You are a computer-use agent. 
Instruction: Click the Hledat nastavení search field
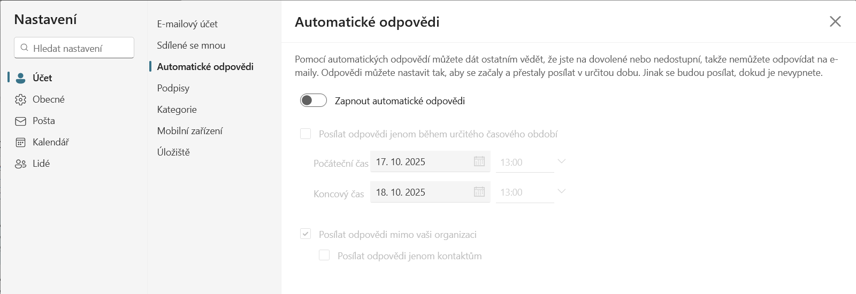coord(80,48)
